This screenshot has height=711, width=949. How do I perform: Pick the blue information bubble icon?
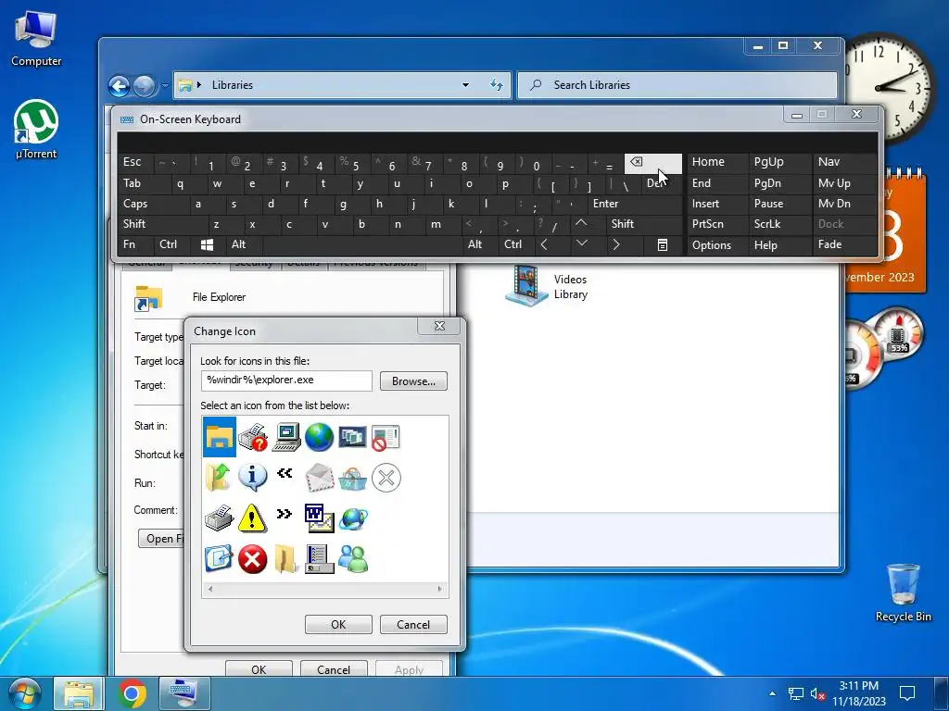[x=252, y=478]
